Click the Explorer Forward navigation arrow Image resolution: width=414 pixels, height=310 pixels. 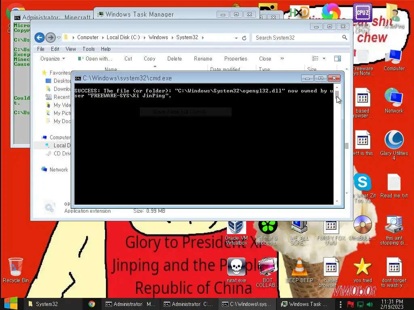[x=51, y=38]
